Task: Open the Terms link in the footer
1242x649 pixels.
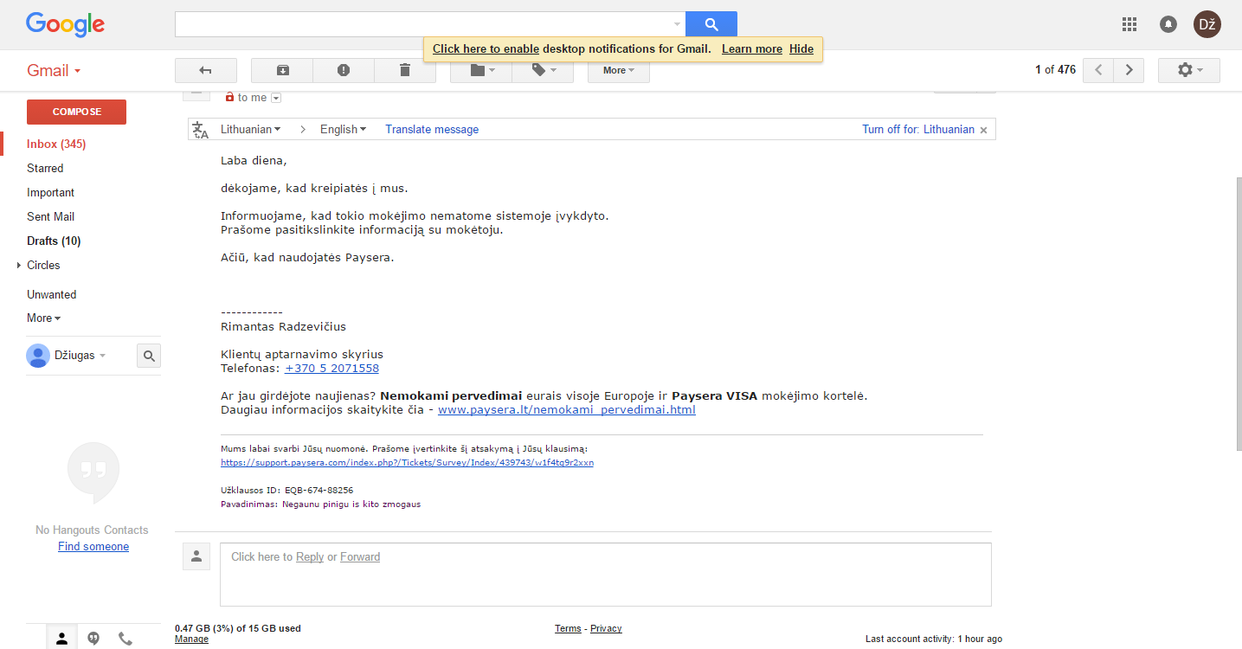Action: [x=568, y=629]
